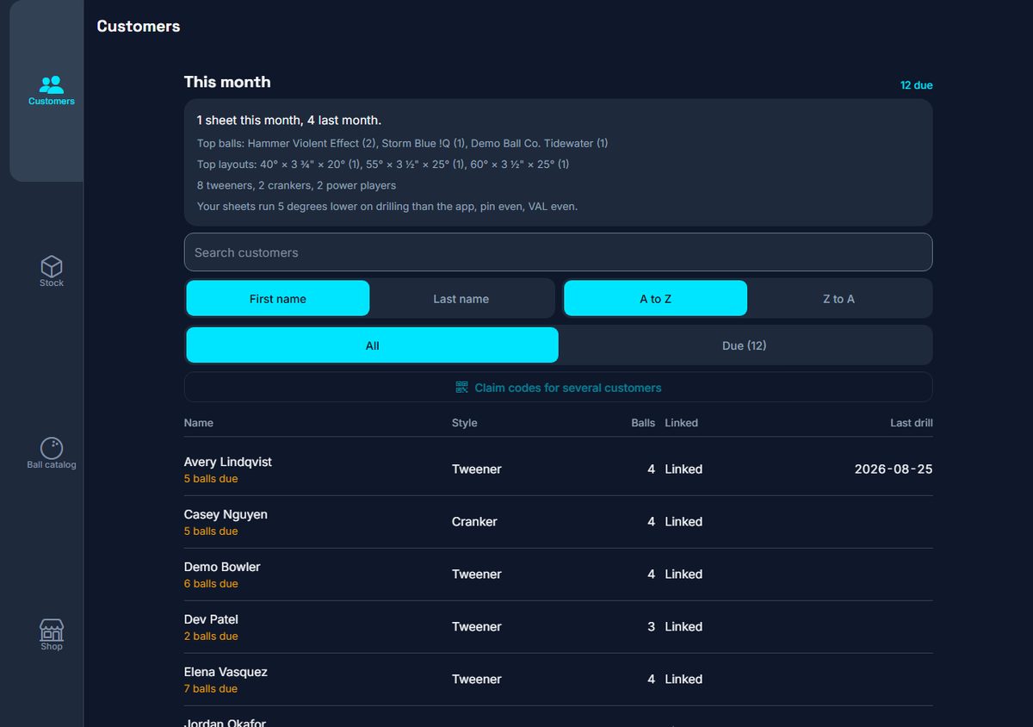Select Z to A order
Image resolution: width=1033 pixels, height=727 pixels.
tap(839, 299)
